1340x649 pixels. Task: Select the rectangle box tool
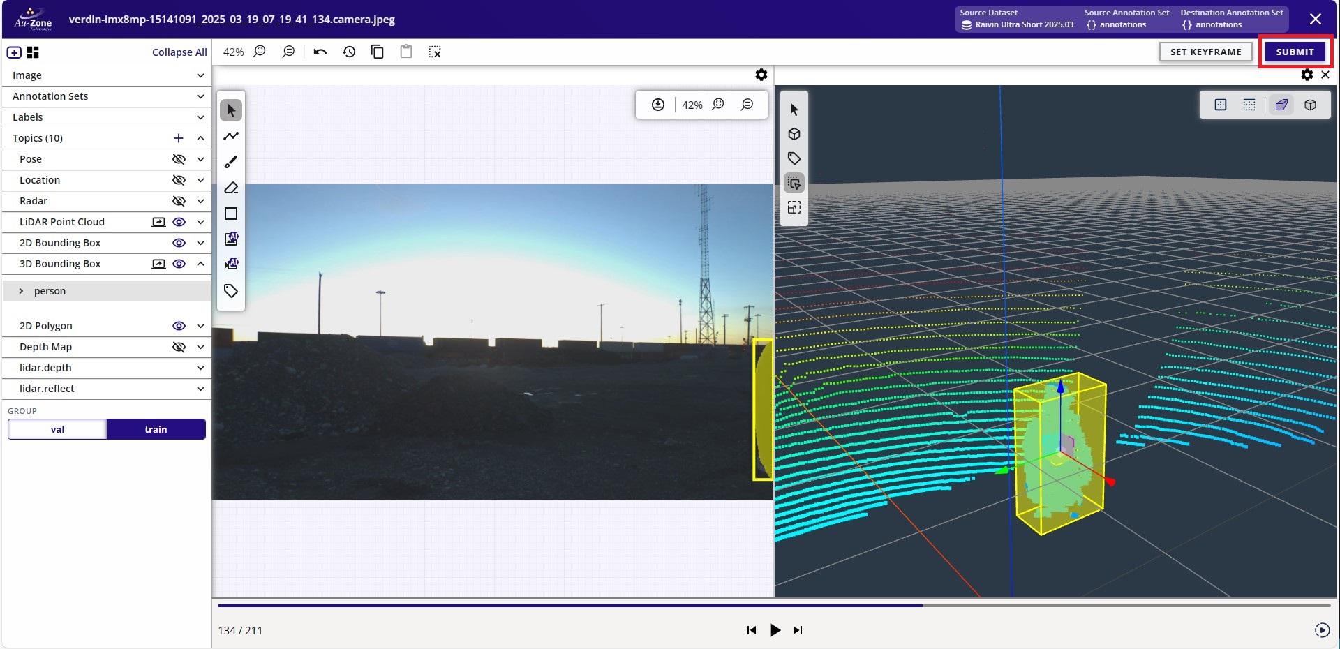(x=231, y=214)
